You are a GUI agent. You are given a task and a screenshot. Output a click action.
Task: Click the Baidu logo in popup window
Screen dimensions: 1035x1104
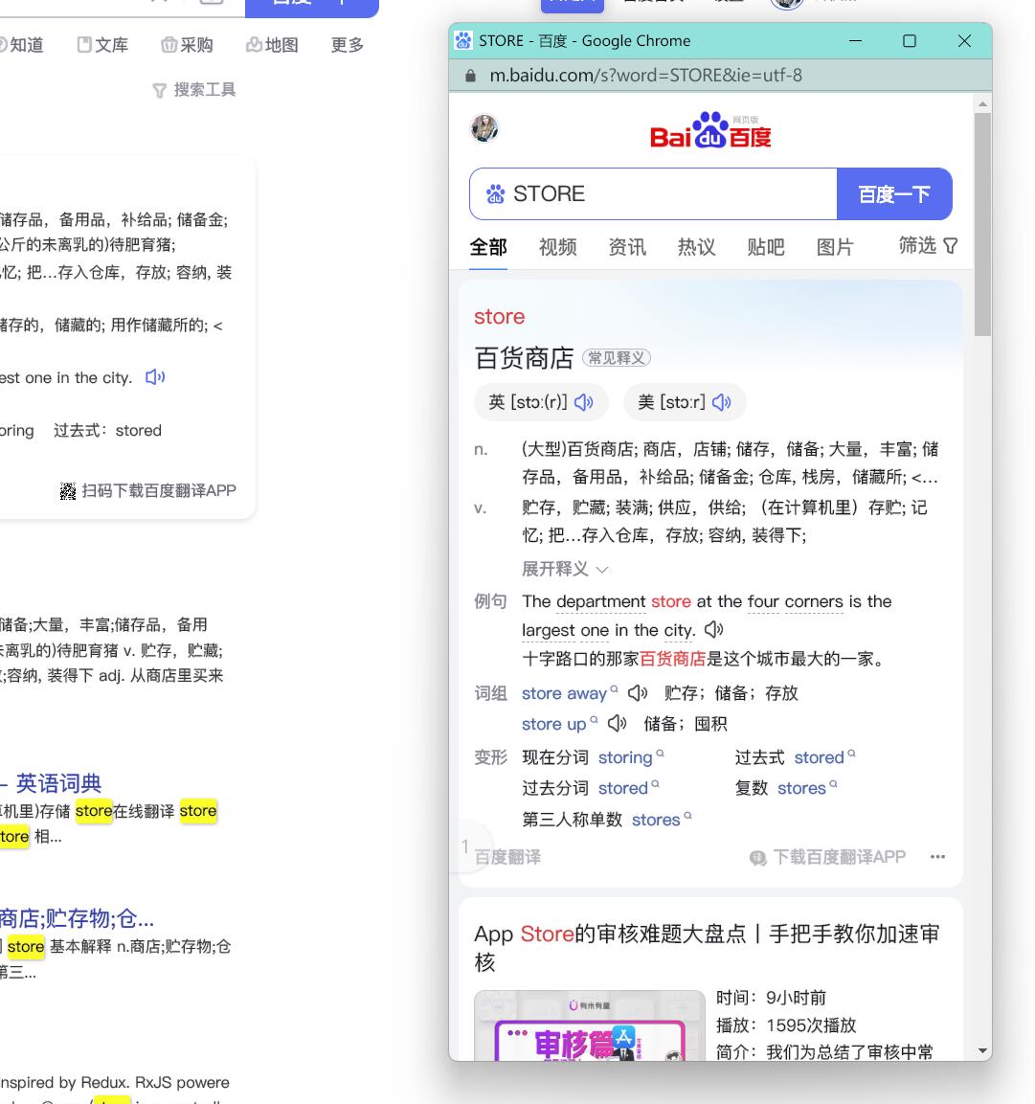click(x=710, y=131)
